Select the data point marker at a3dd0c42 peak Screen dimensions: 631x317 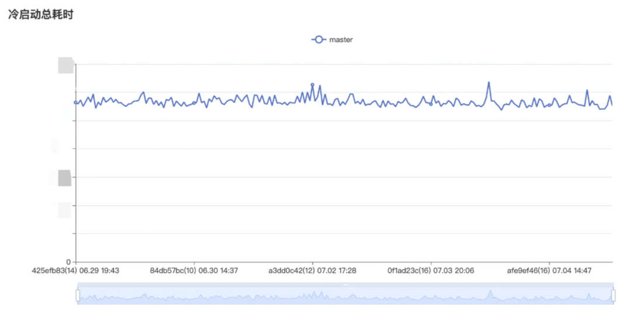point(312,85)
